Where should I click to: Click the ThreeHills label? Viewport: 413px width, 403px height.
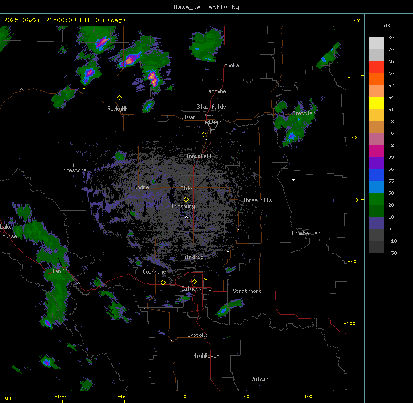tap(257, 200)
